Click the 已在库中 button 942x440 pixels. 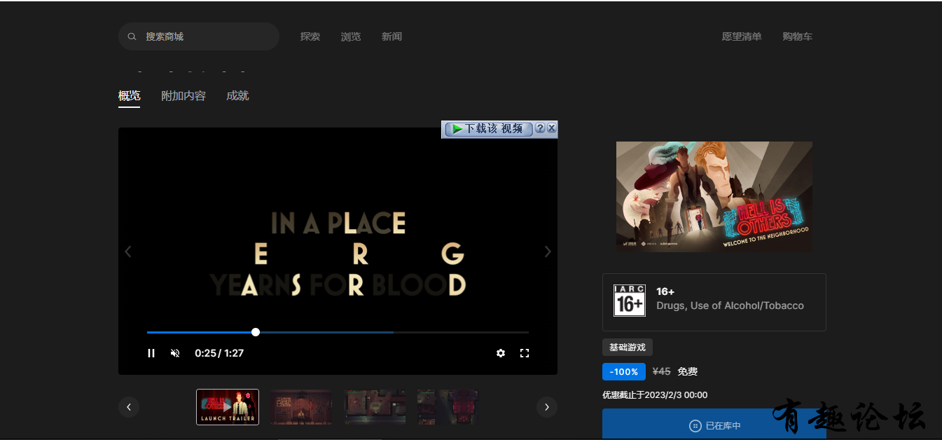[x=714, y=424]
